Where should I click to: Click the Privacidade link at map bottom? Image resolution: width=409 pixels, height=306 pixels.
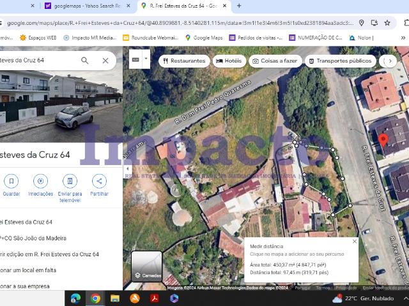tap(346, 288)
